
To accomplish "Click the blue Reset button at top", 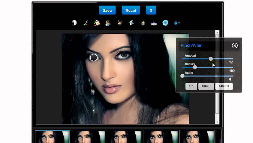I will [x=131, y=10].
